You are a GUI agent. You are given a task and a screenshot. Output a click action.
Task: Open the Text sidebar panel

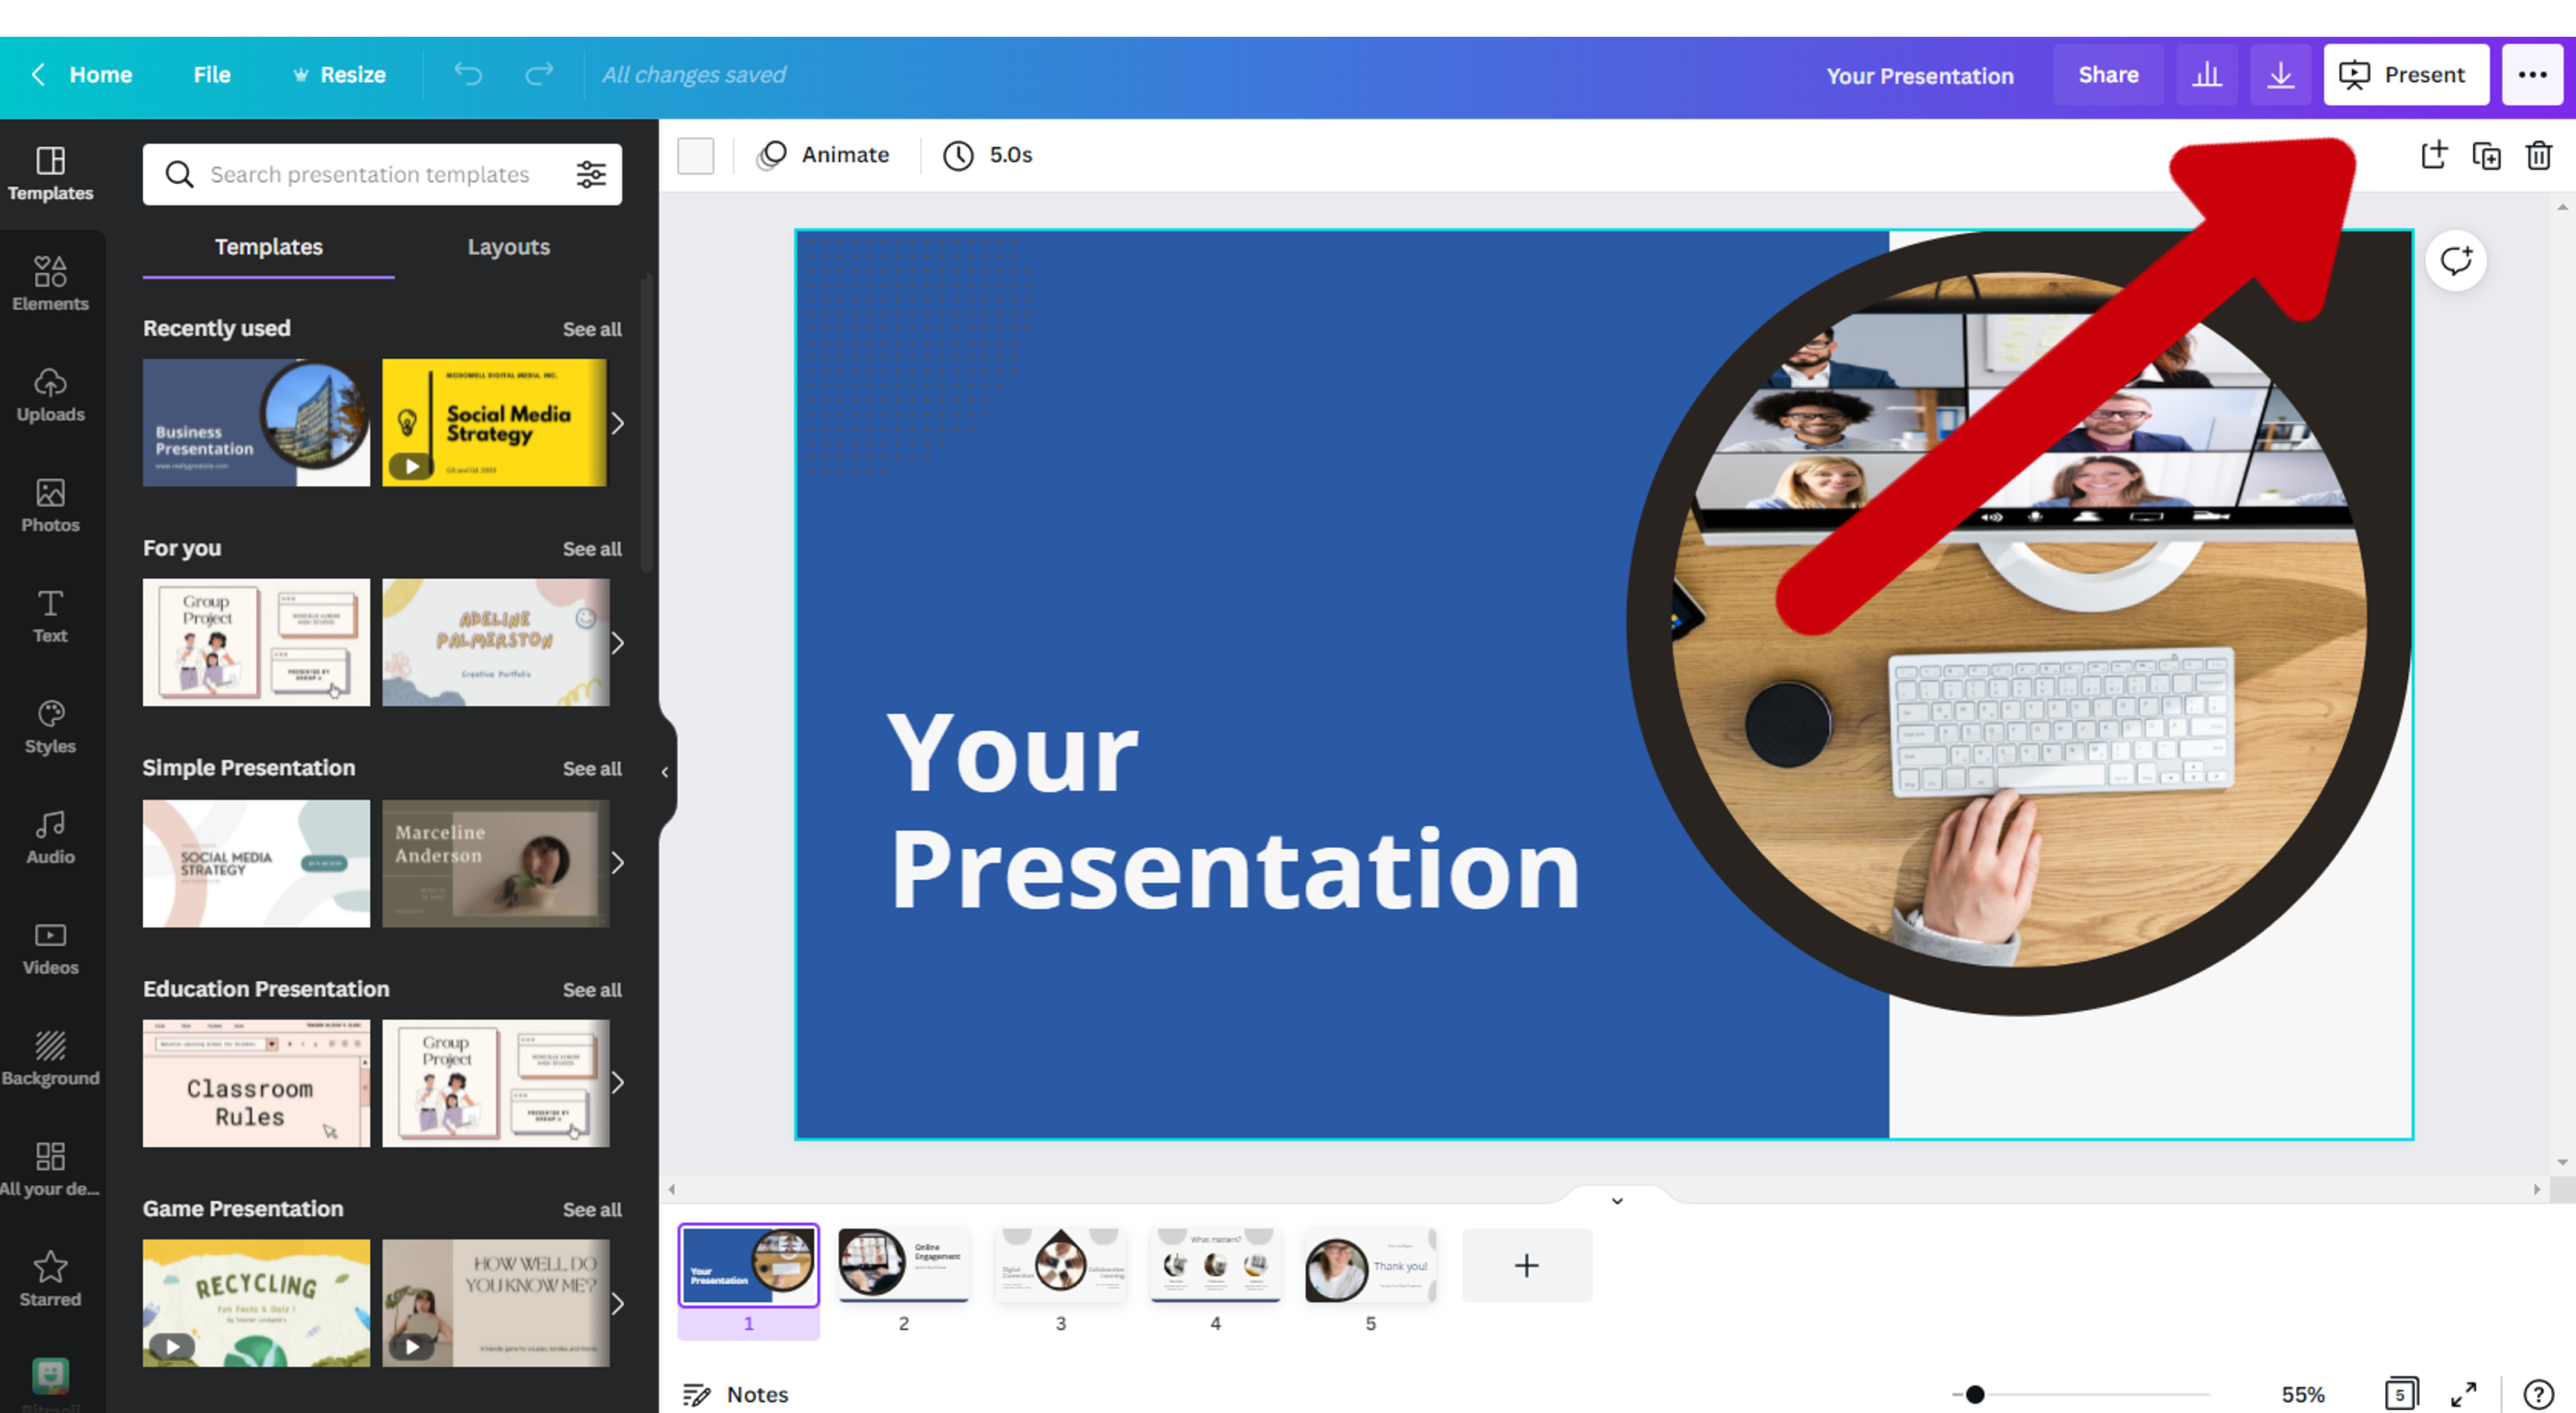50,616
